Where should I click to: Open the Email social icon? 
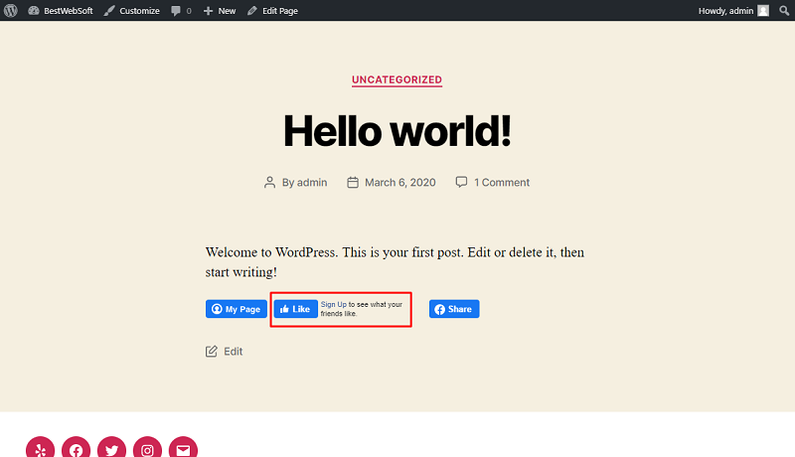pos(183,448)
